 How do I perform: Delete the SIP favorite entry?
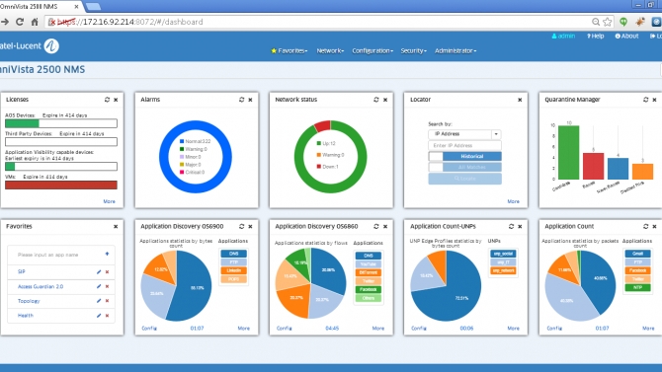[x=108, y=272]
